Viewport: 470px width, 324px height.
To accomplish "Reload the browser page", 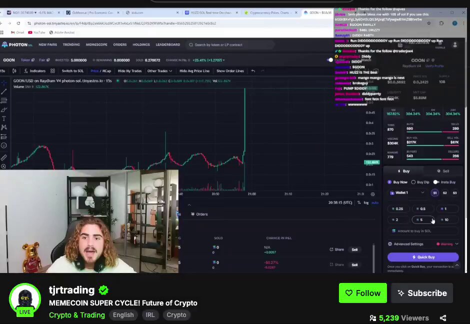I will point(18,23).
